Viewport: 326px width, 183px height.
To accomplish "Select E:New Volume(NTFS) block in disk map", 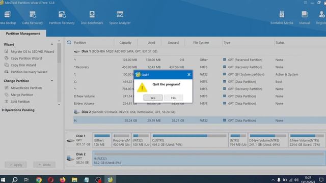I will pos(307,140).
